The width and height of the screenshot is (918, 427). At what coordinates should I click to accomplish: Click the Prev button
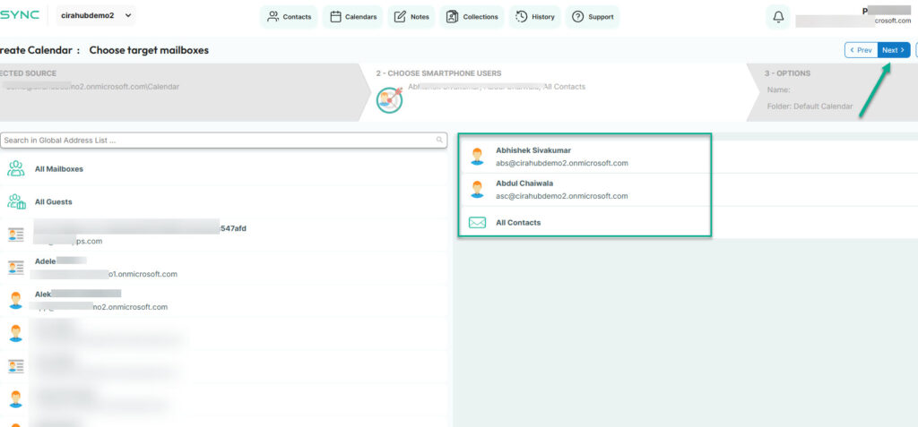click(x=861, y=50)
